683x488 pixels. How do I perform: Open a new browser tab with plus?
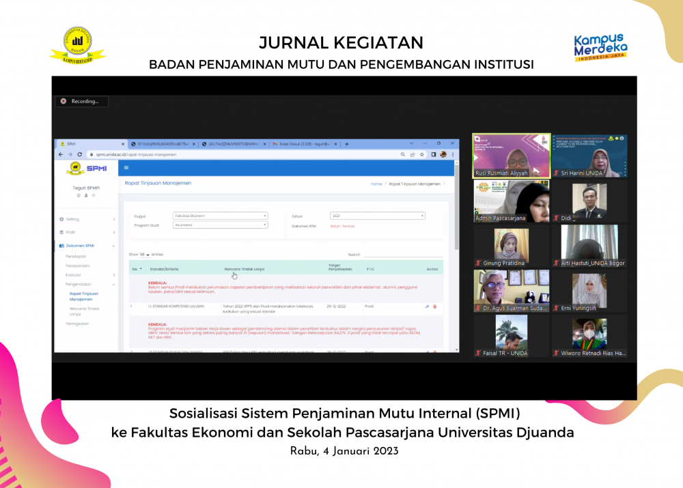347,144
